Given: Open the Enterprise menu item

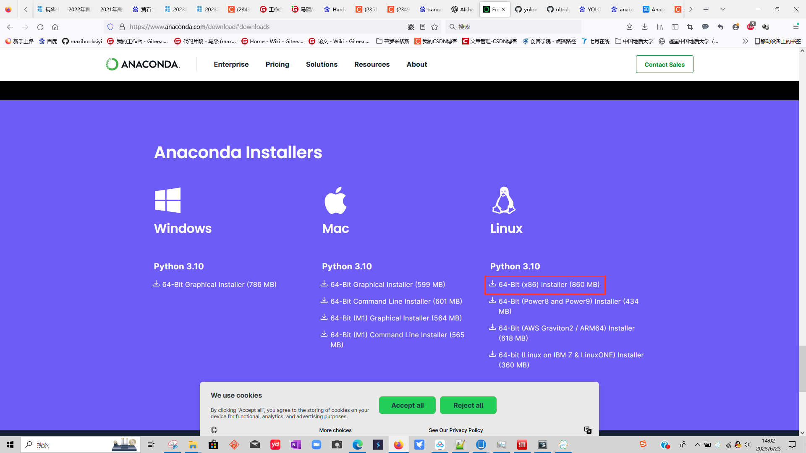Looking at the screenshot, I should point(231,64).
